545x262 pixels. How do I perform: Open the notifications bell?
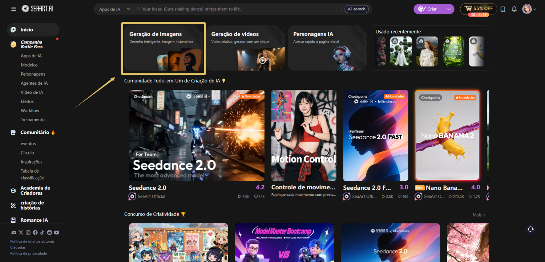[514, 9]
